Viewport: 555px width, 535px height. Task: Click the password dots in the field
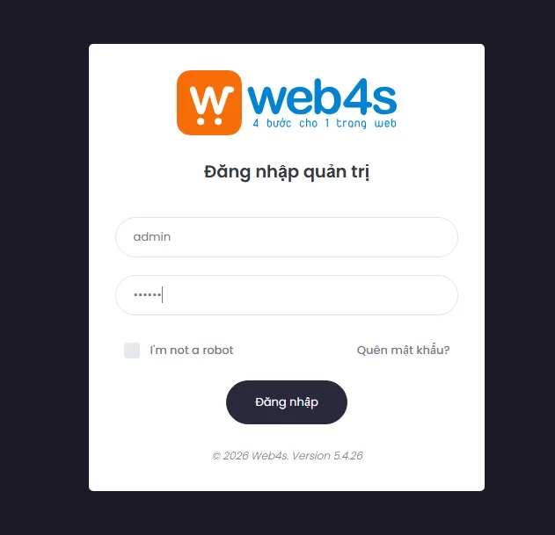tap(147, 294)
